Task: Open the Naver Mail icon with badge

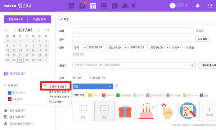Action: click(82, 6)
